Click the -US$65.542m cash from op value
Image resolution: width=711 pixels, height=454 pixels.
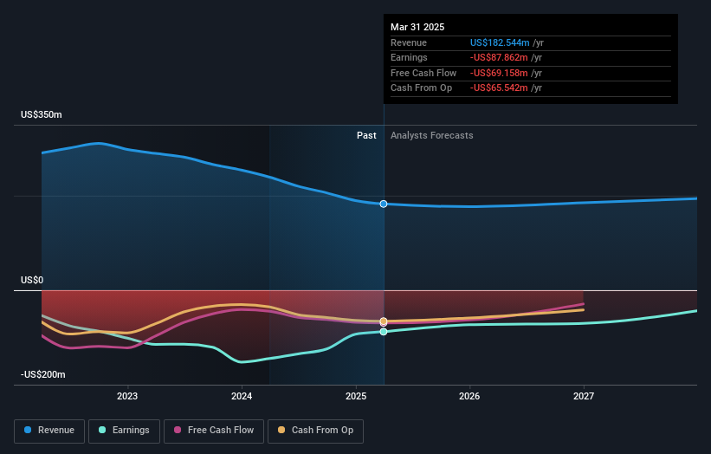pyautogui.click(x=499, y=88)
